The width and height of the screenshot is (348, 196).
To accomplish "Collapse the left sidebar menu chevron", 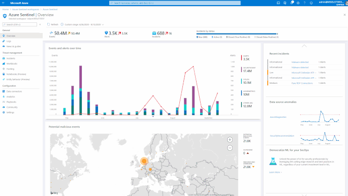I will pyautogui.click(x=40, y=24).
